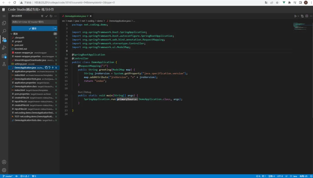
Task: Open the Accounts icon in activity bar
Action: (4, 162)
